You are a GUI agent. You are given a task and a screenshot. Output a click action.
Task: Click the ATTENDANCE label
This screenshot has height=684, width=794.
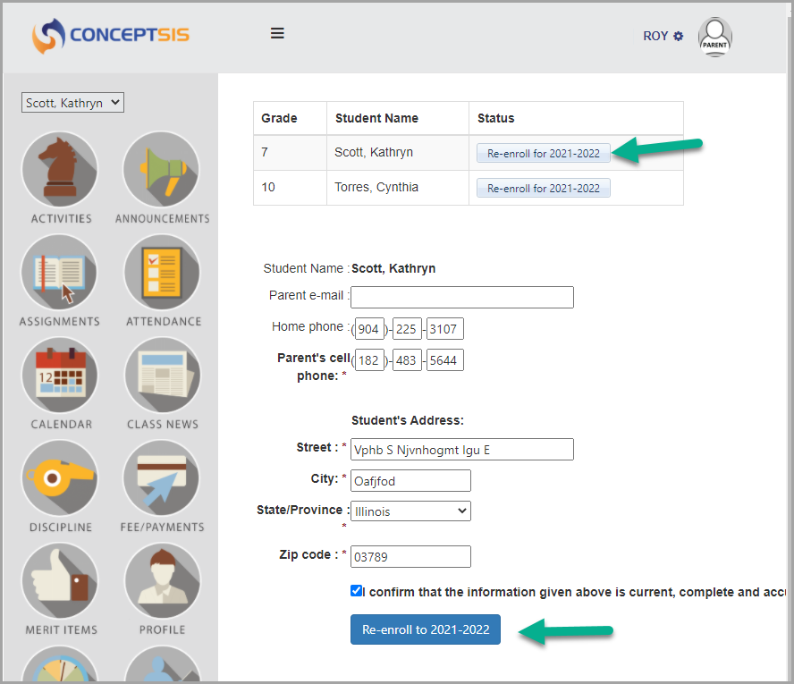pyautogui.click(x=164, y=322)
